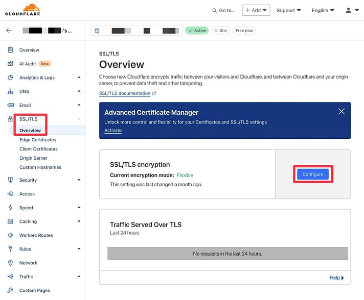364x300 pixels.
Task: Click the Overview clipboard icon in sidebar
Action: pyautogui.click(x=10, y=50)
